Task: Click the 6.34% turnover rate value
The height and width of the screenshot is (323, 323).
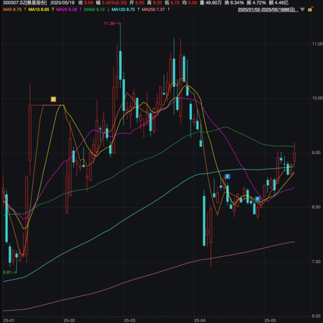Action: point(237,3)
